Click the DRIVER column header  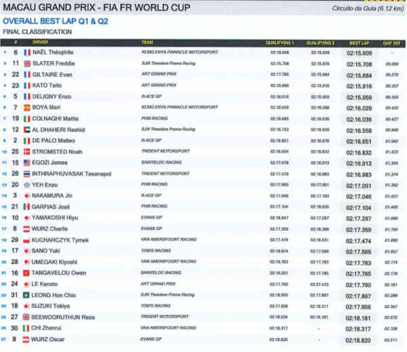coord(41,42)
